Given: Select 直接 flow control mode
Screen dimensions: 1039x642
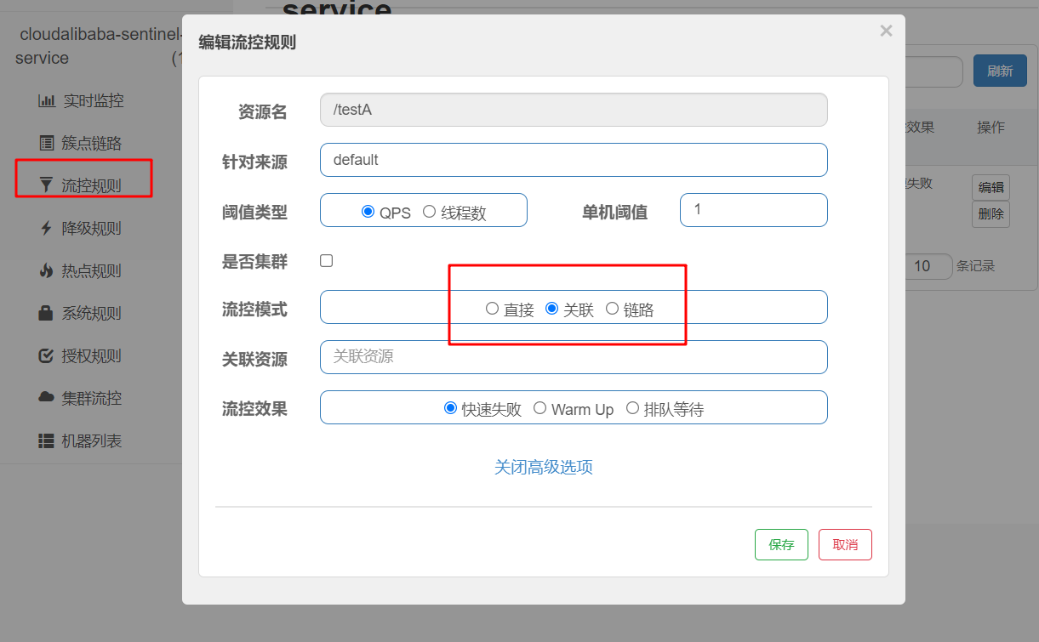Looking at the screenshot, I should coord(492,309).
